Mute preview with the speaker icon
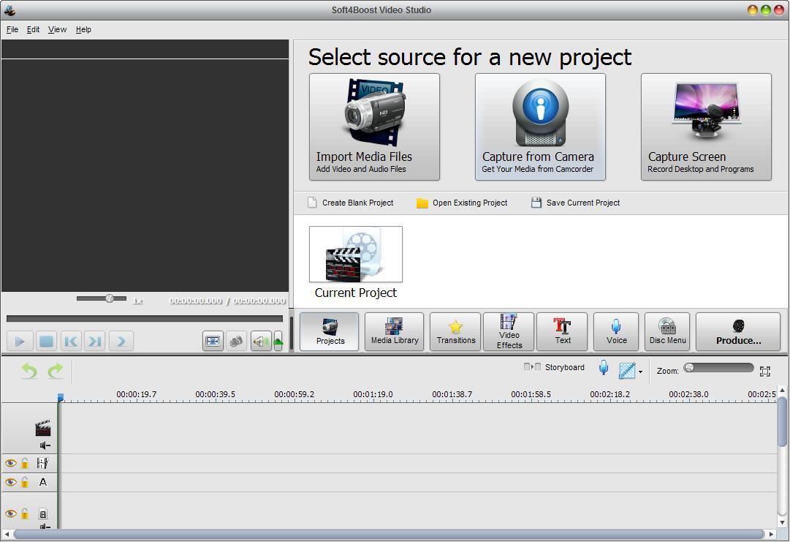Screen dimensions: 790x542 point(261,342)
